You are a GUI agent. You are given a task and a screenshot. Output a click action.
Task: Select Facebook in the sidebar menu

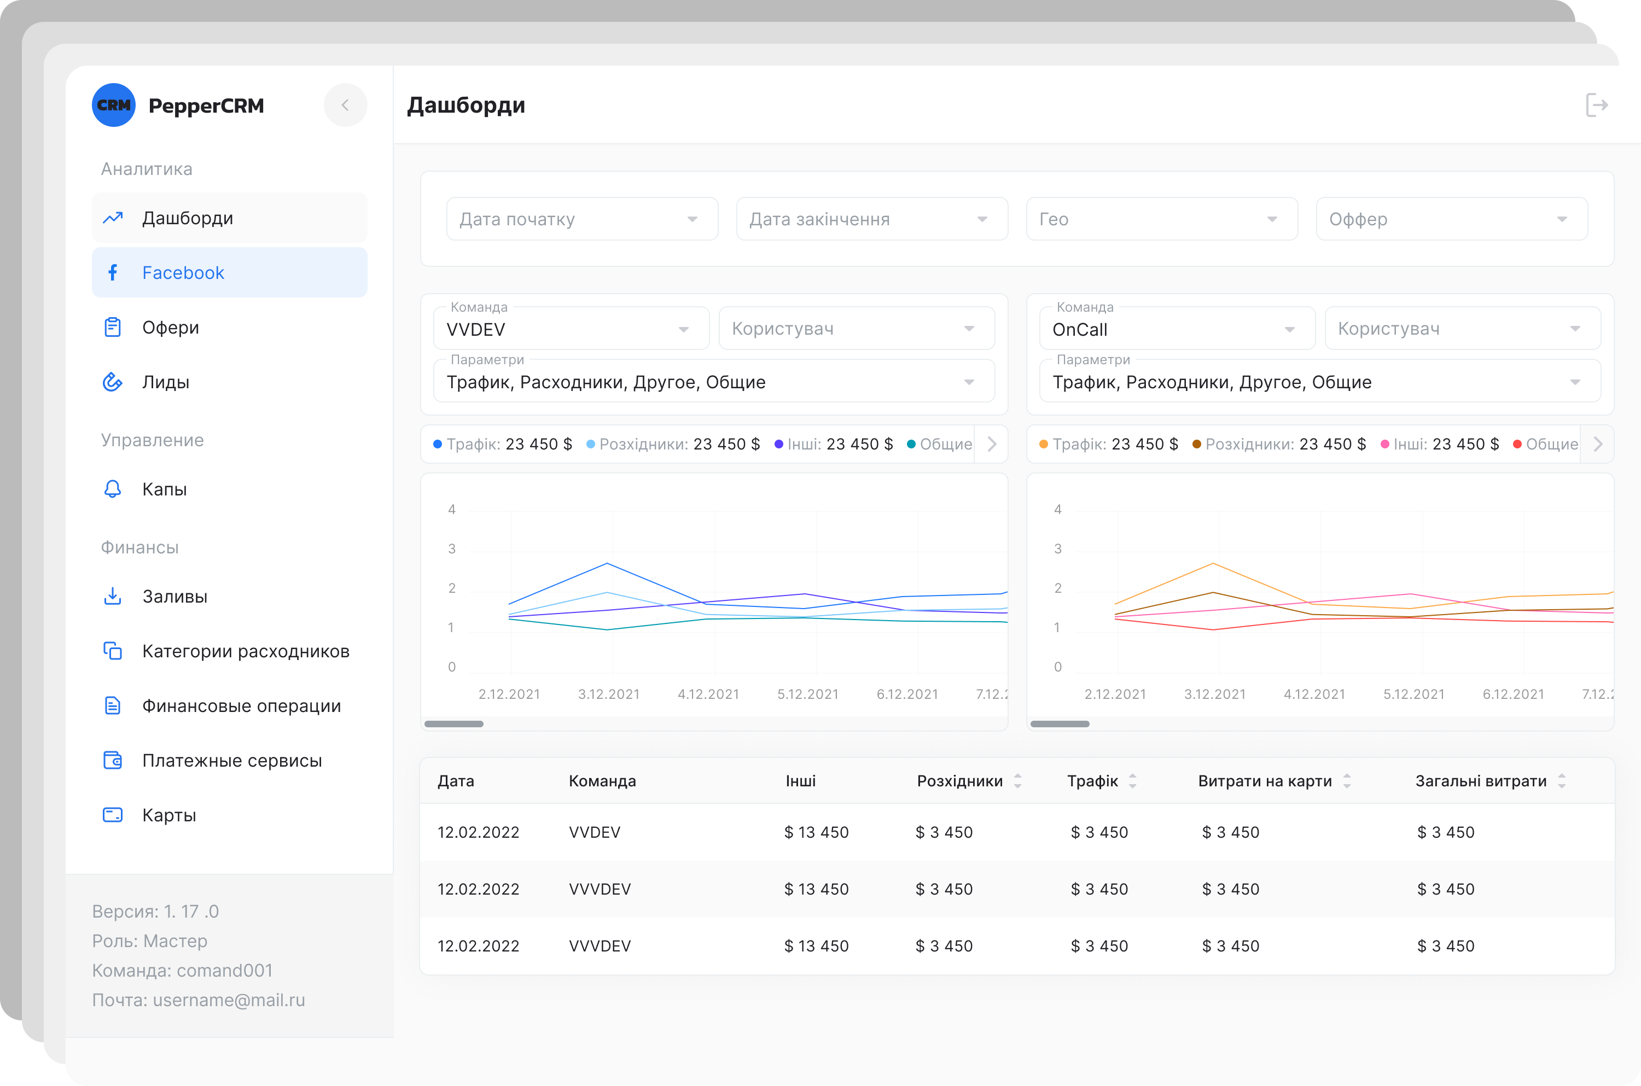tap(229, 273)
